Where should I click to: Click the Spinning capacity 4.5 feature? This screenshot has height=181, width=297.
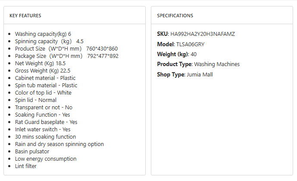[x=49, y=41]
